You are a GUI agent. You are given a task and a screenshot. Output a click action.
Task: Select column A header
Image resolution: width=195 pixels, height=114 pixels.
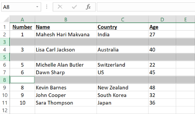pyautogui.click(x=22, y=20)
